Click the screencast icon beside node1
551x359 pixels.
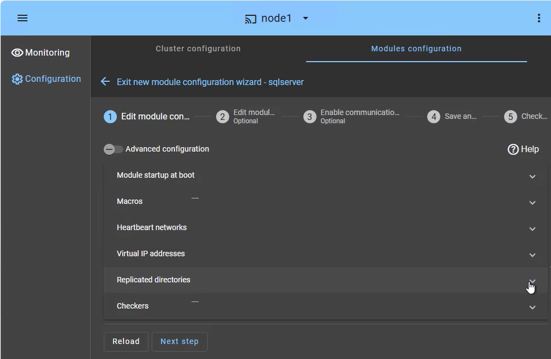(x=250, y=18)
